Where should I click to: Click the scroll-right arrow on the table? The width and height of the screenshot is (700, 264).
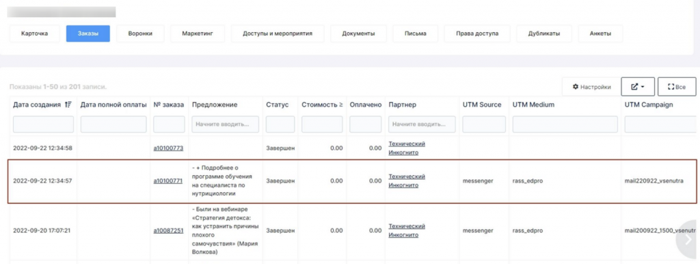[x=688, y=239]
